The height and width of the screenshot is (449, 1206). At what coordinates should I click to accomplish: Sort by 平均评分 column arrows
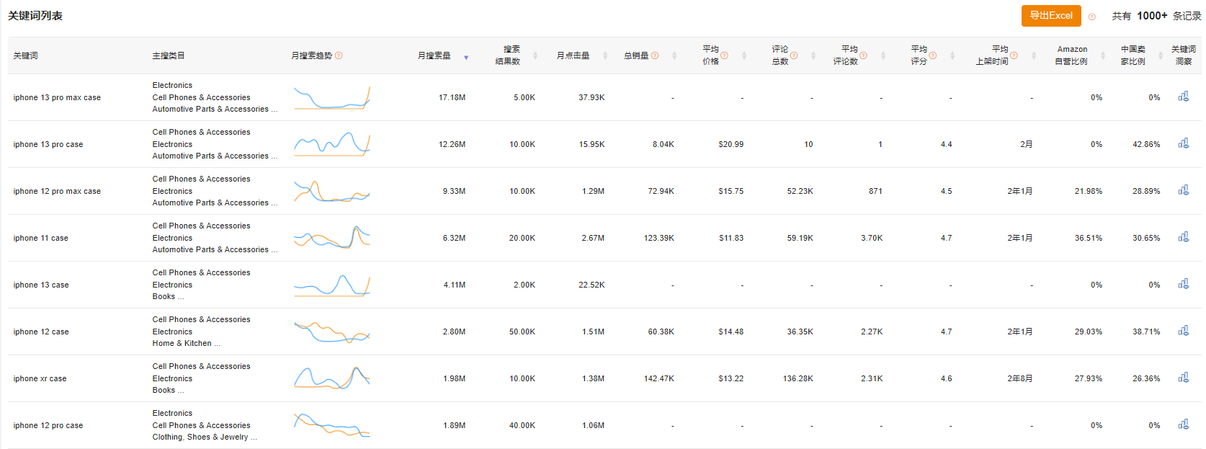(x=952, y=55)
